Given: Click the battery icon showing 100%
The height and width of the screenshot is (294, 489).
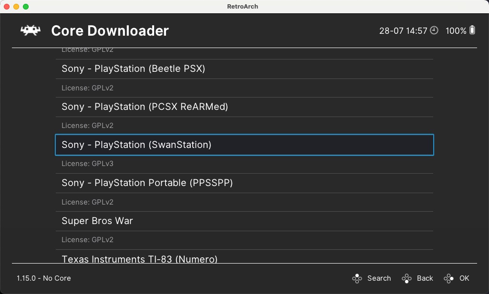Looking at the screenshot, I should pos(472,30).
